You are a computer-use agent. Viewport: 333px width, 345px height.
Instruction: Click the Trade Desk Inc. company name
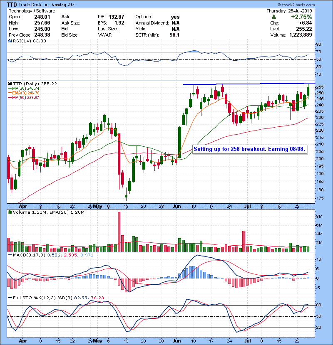(35, 5)
